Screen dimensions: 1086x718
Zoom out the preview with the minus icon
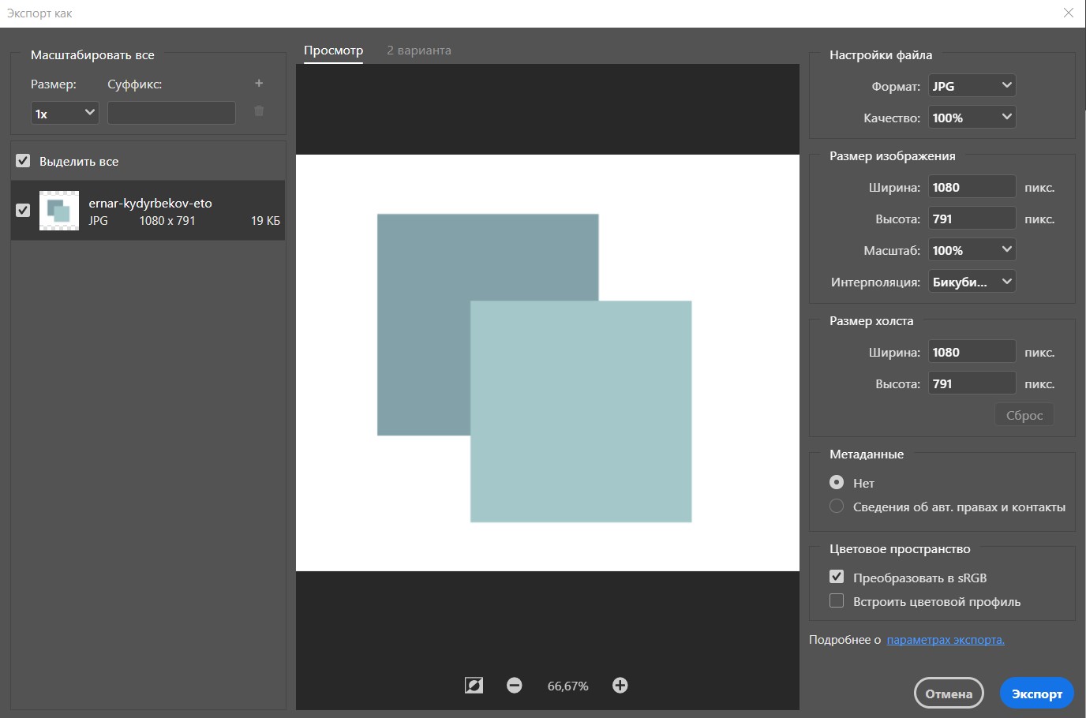coord(515,686)
